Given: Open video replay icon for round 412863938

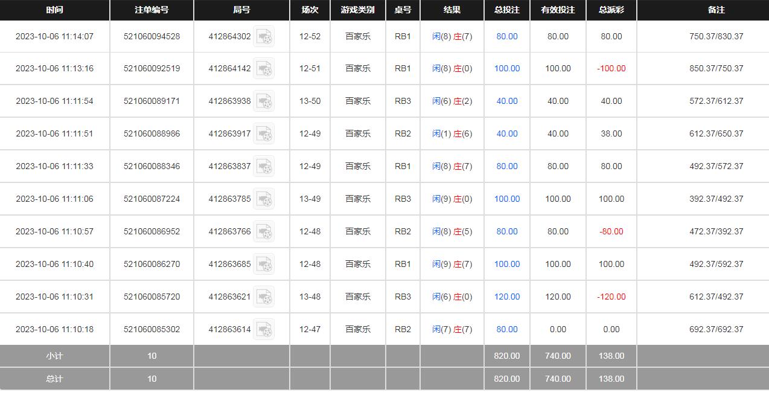Looking at the screenshot, I should click(264, 101).
